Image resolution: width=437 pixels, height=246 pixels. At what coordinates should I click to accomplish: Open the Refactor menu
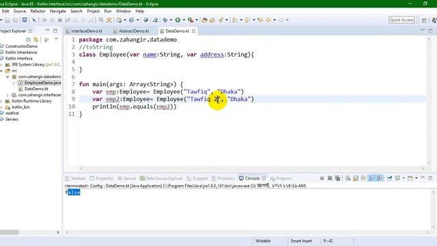[x=38, y=11]
